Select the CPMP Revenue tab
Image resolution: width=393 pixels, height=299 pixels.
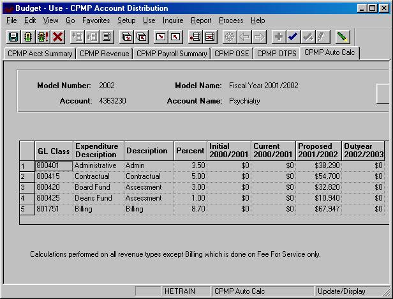105,54
